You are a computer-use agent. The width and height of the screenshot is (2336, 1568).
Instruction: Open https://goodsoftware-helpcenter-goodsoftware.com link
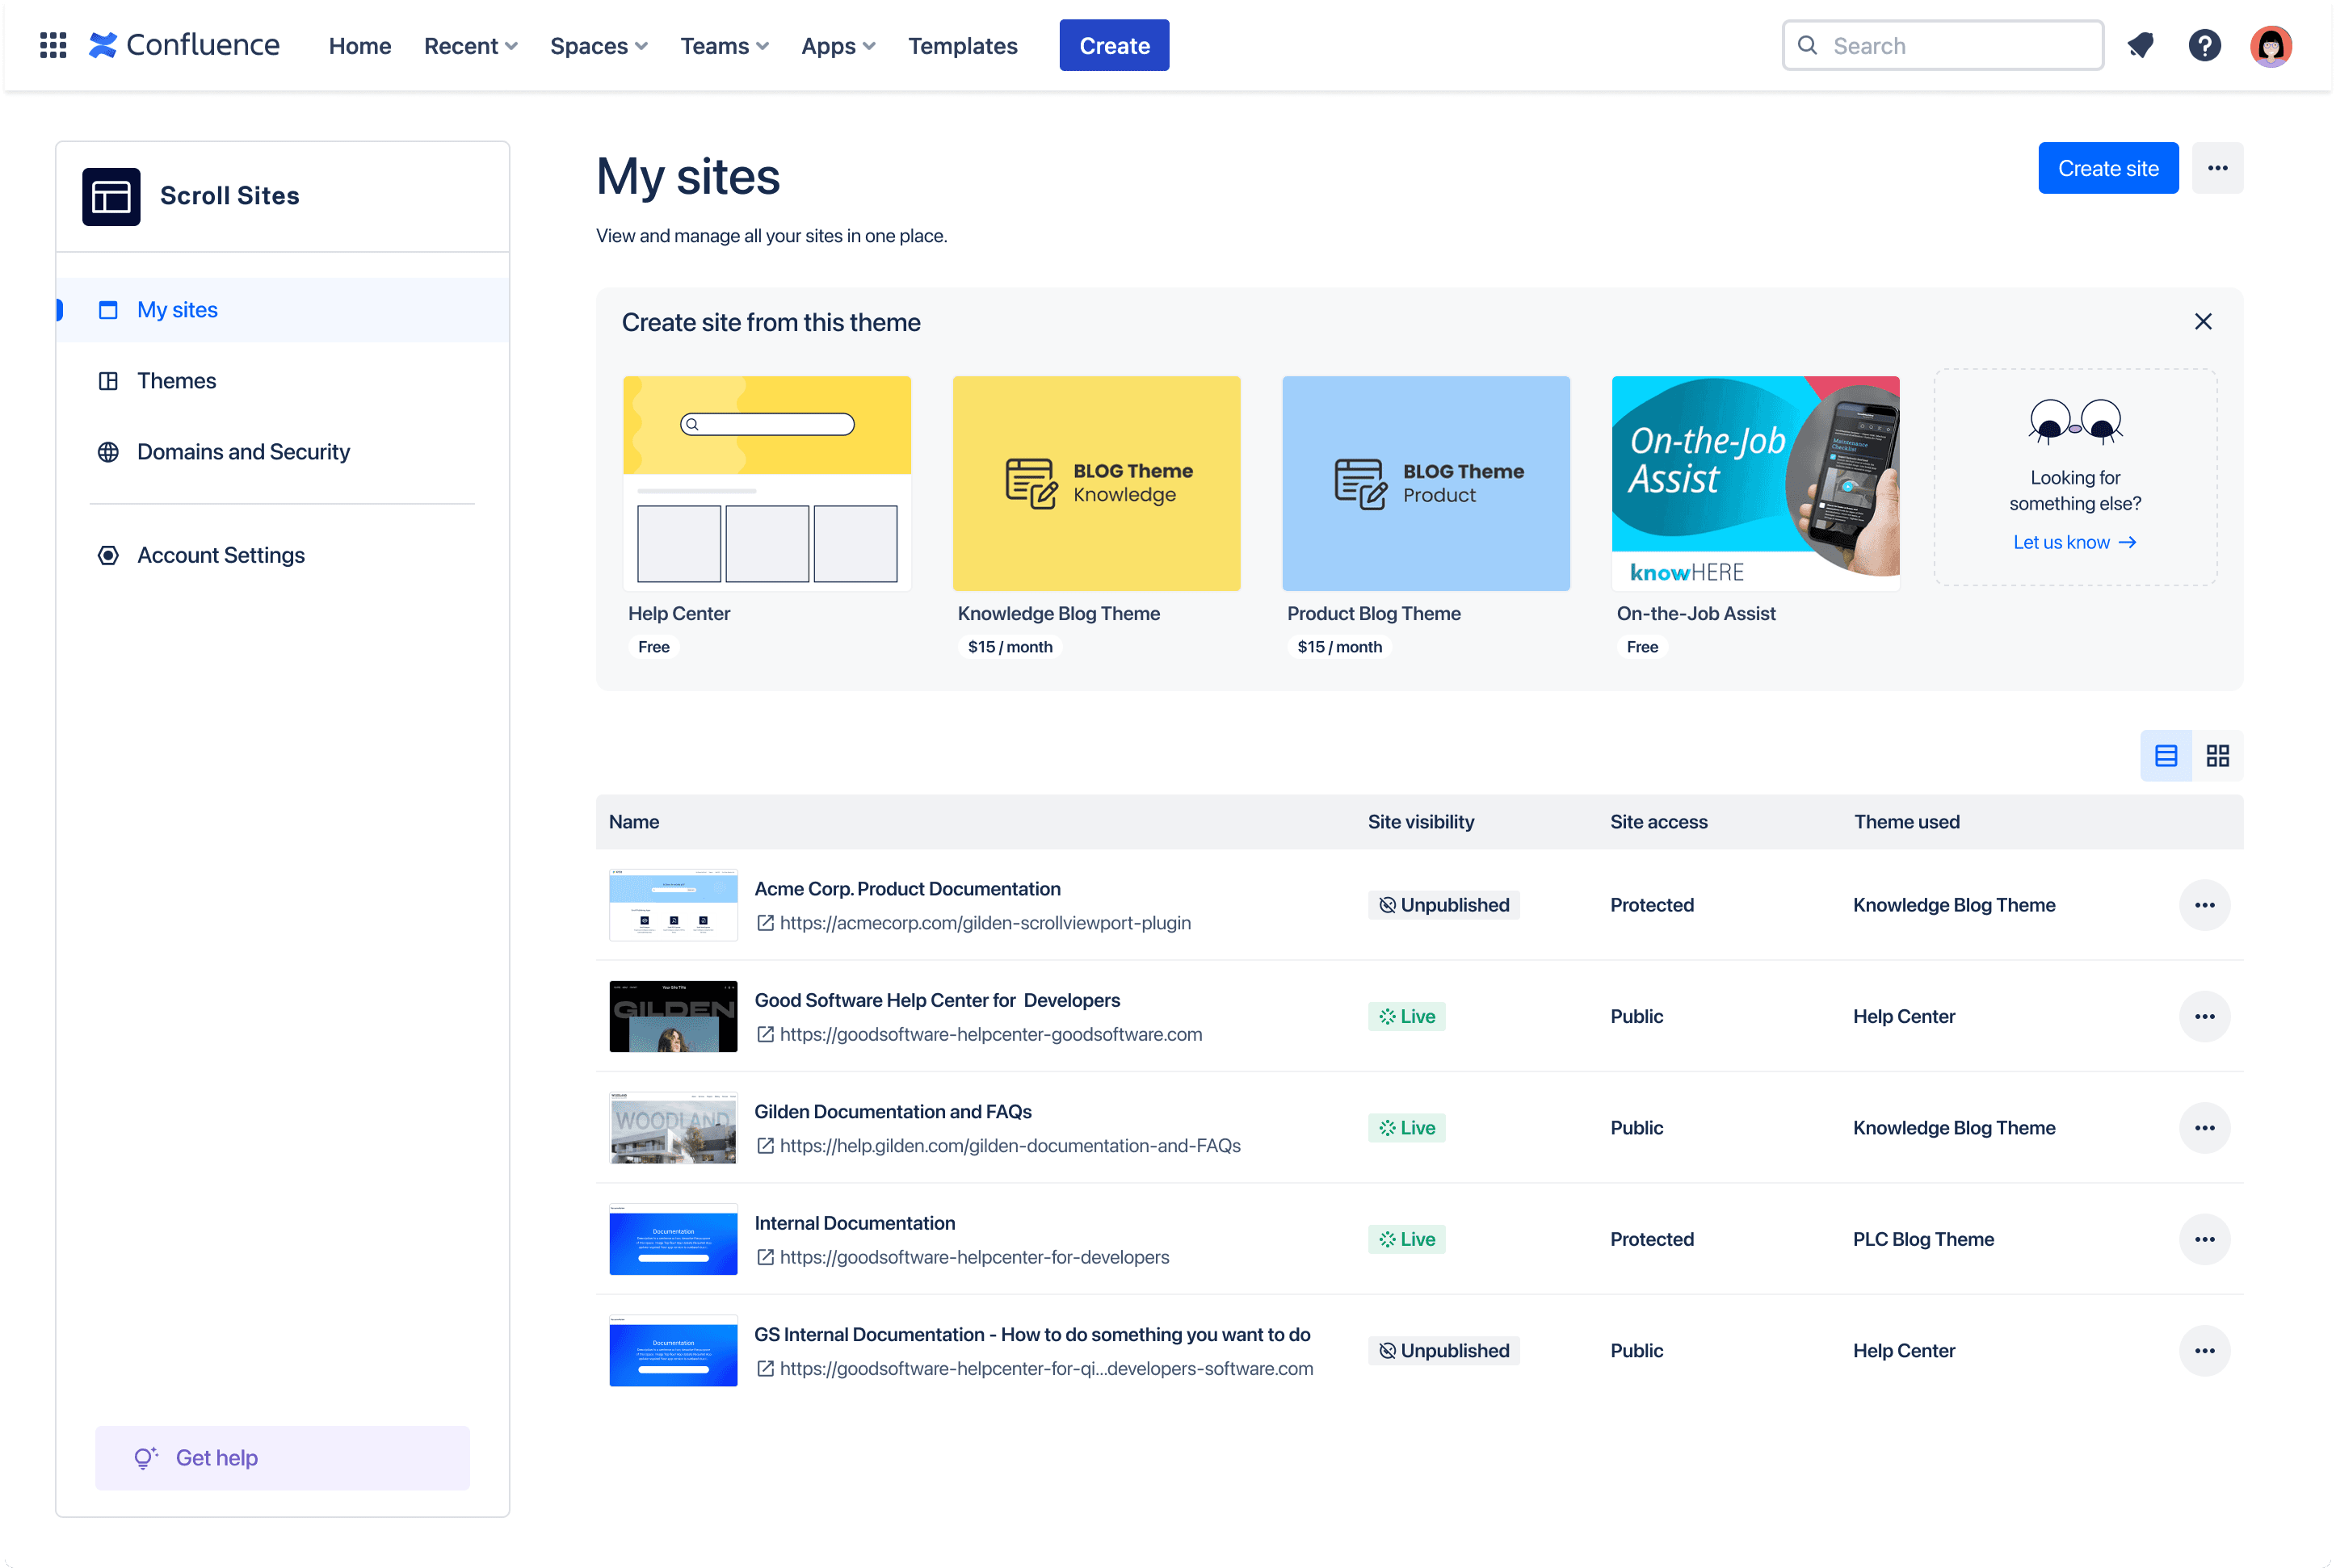[x=990, y=1034]
